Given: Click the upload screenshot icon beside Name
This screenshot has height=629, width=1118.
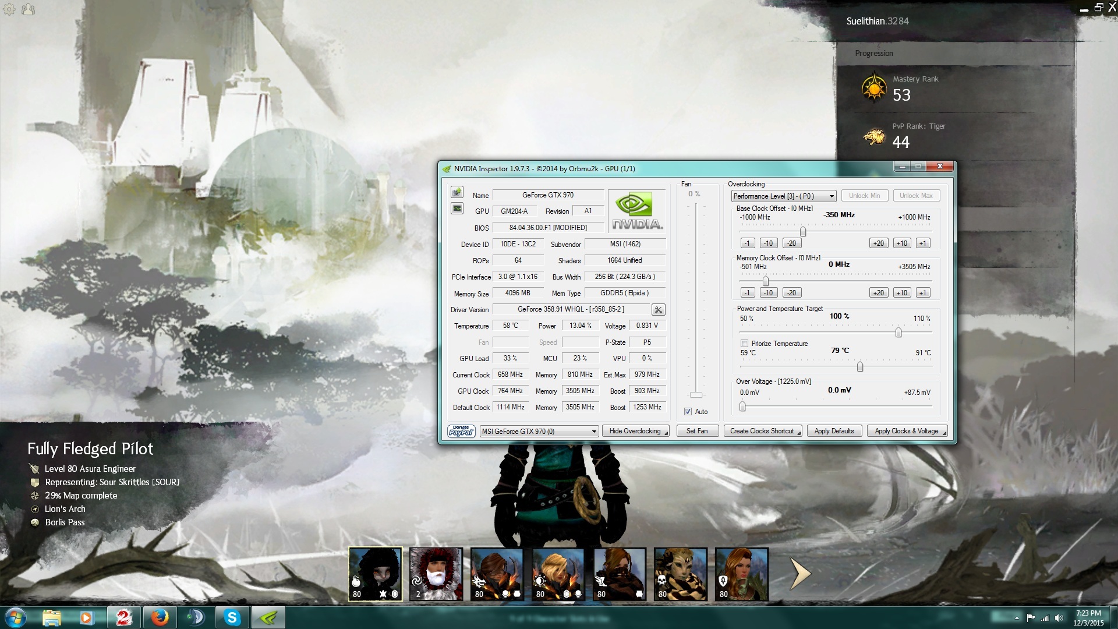Looking at the screenshot, I should click(x=457, y=192).
